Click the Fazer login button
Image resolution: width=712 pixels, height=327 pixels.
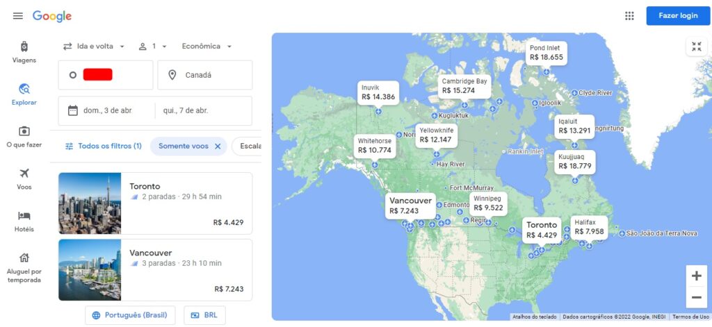678,16
